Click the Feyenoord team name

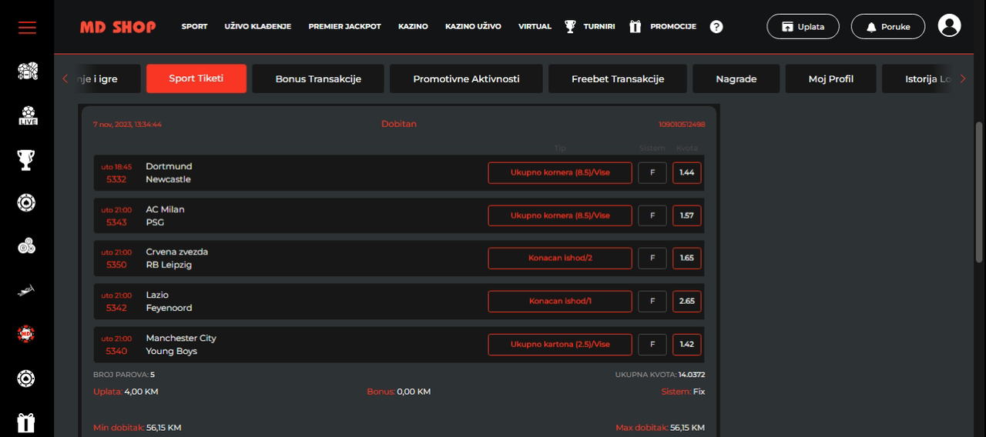pos(169,308)
